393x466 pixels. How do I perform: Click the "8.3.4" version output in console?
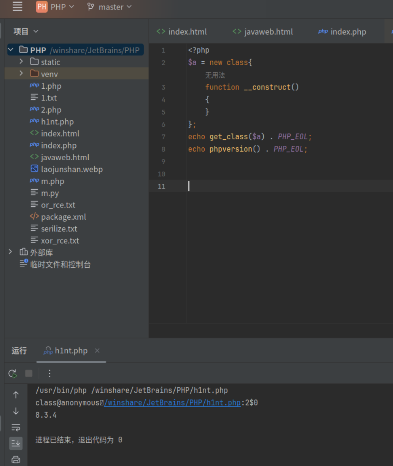click(46, 415)
